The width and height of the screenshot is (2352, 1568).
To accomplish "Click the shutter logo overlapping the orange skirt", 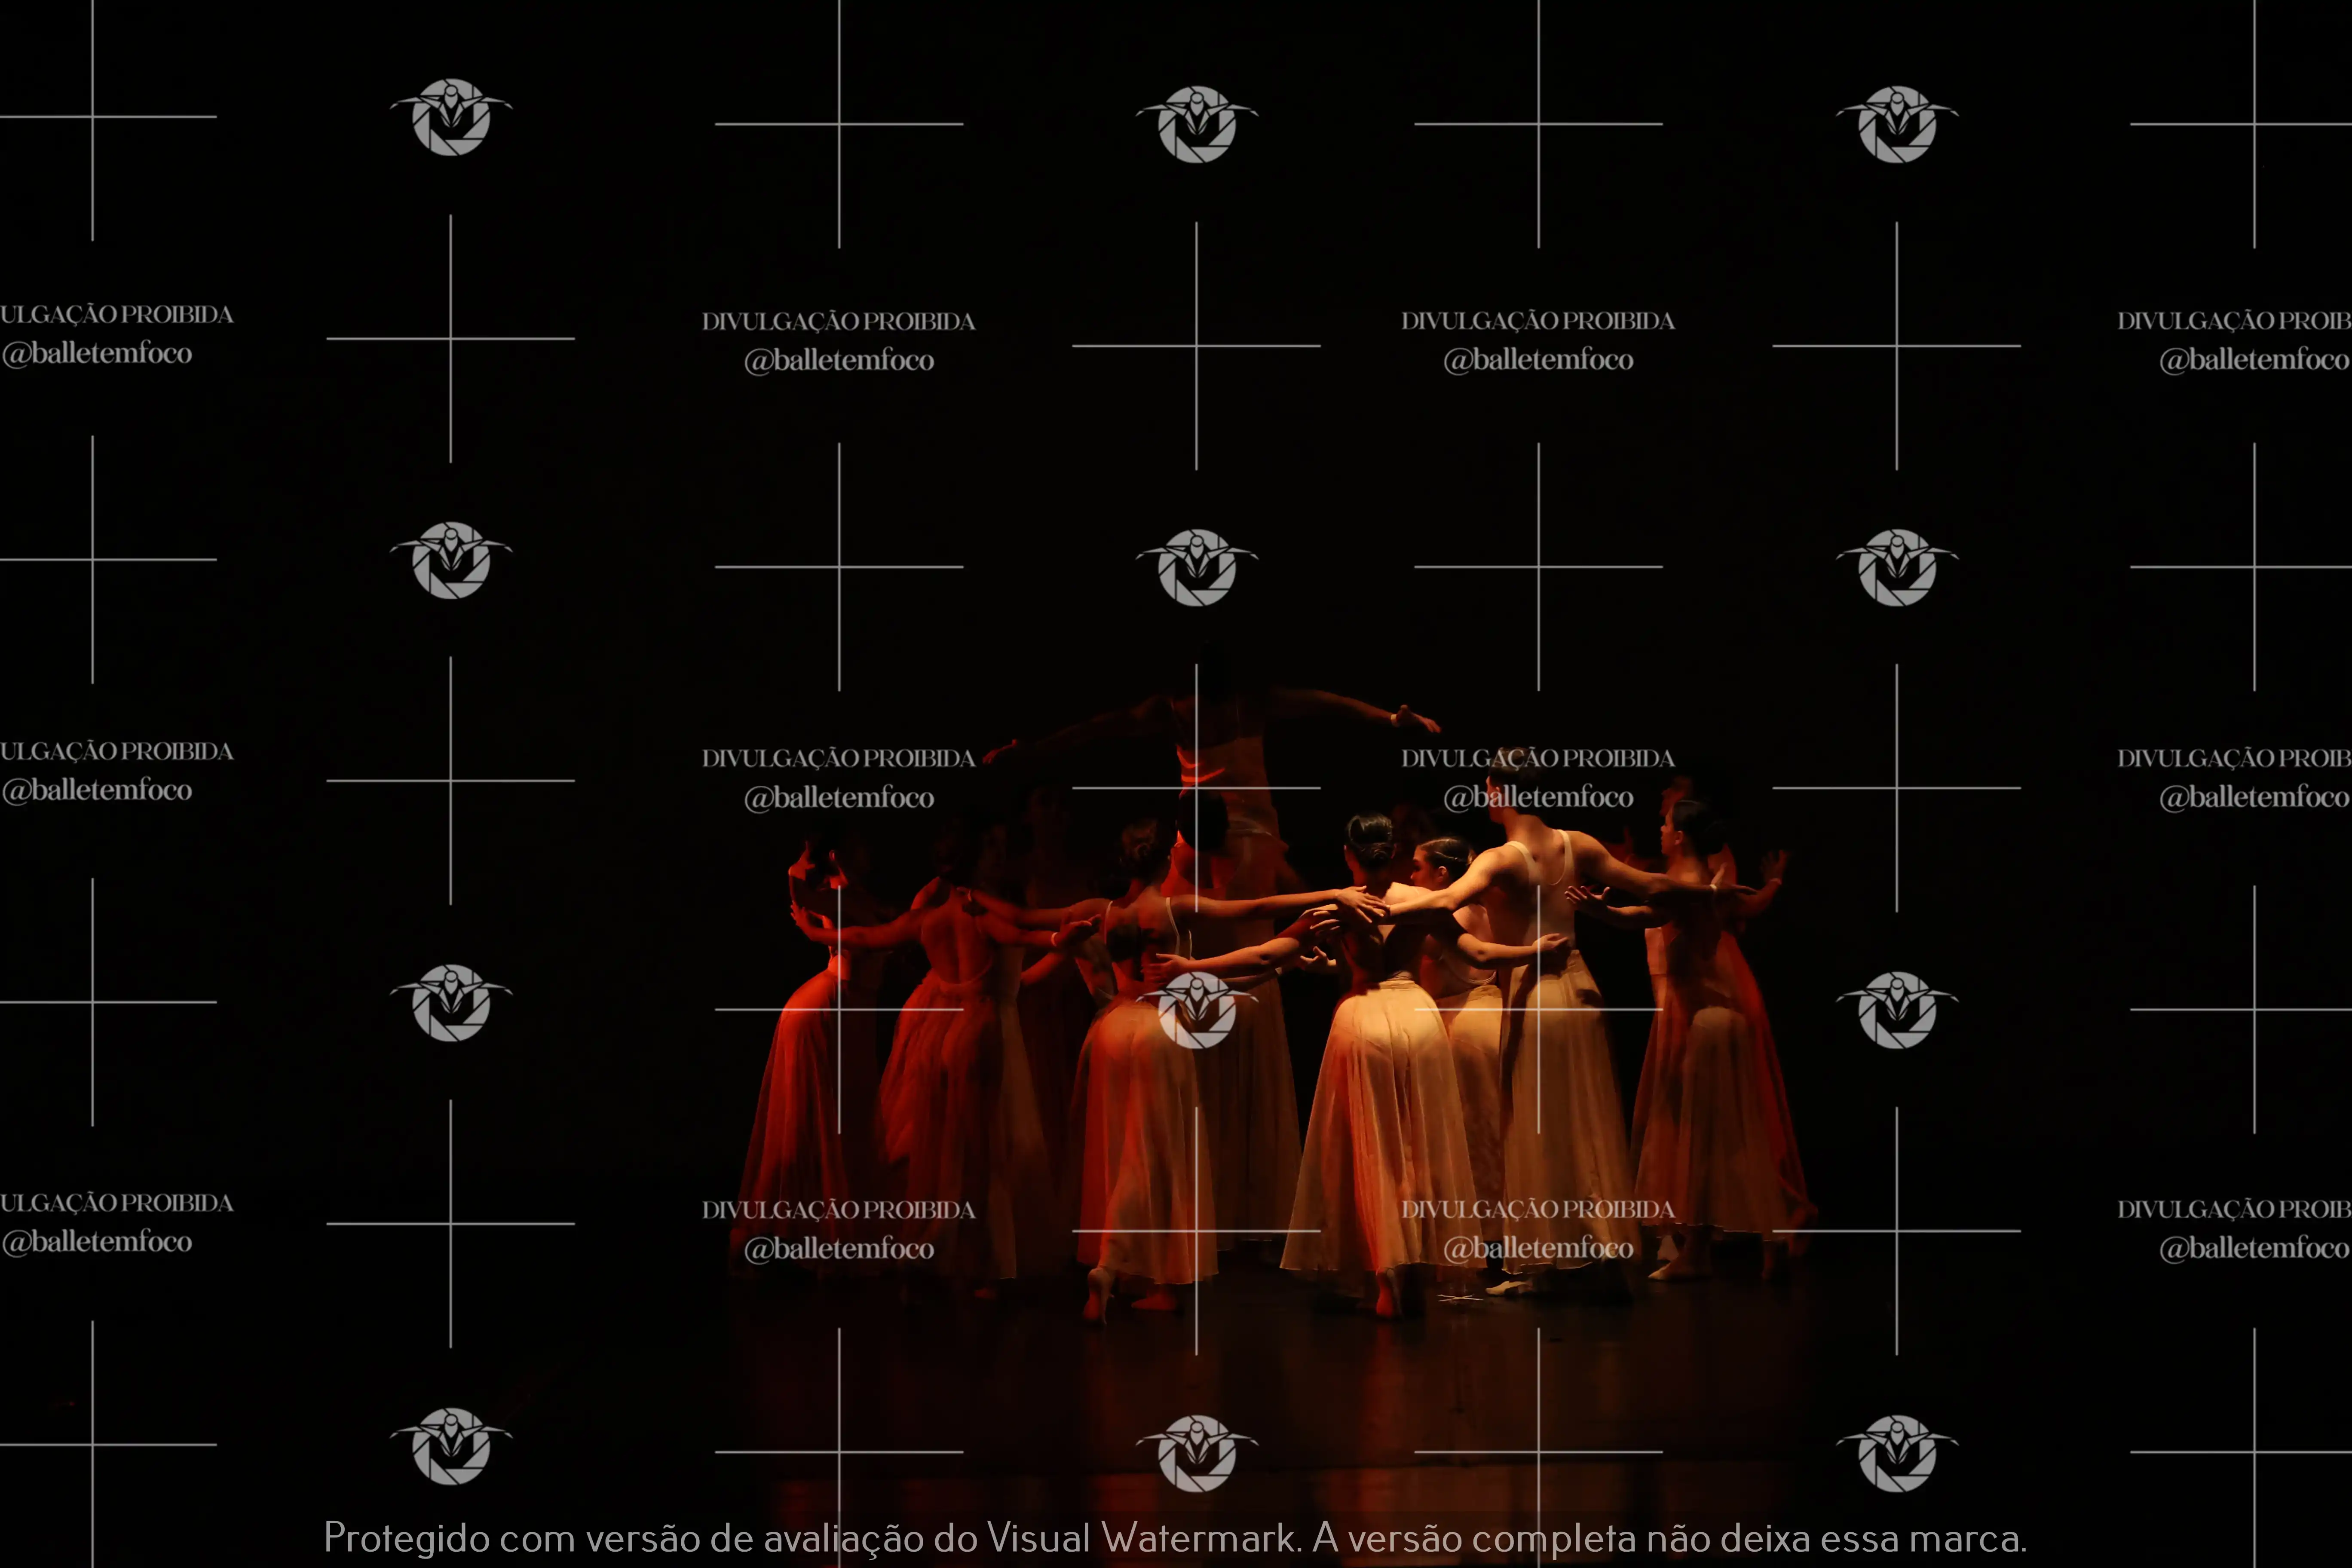I will click(x=1196, y=1010).
